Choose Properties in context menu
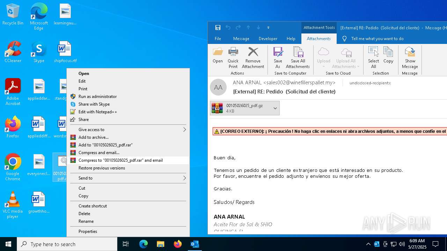Viewport: 447px width, 251px height. point(128,231)
